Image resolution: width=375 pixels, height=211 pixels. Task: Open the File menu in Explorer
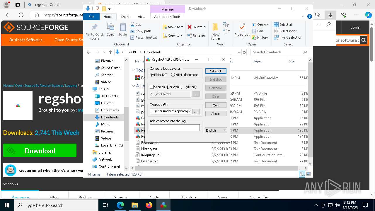[91, 17]
